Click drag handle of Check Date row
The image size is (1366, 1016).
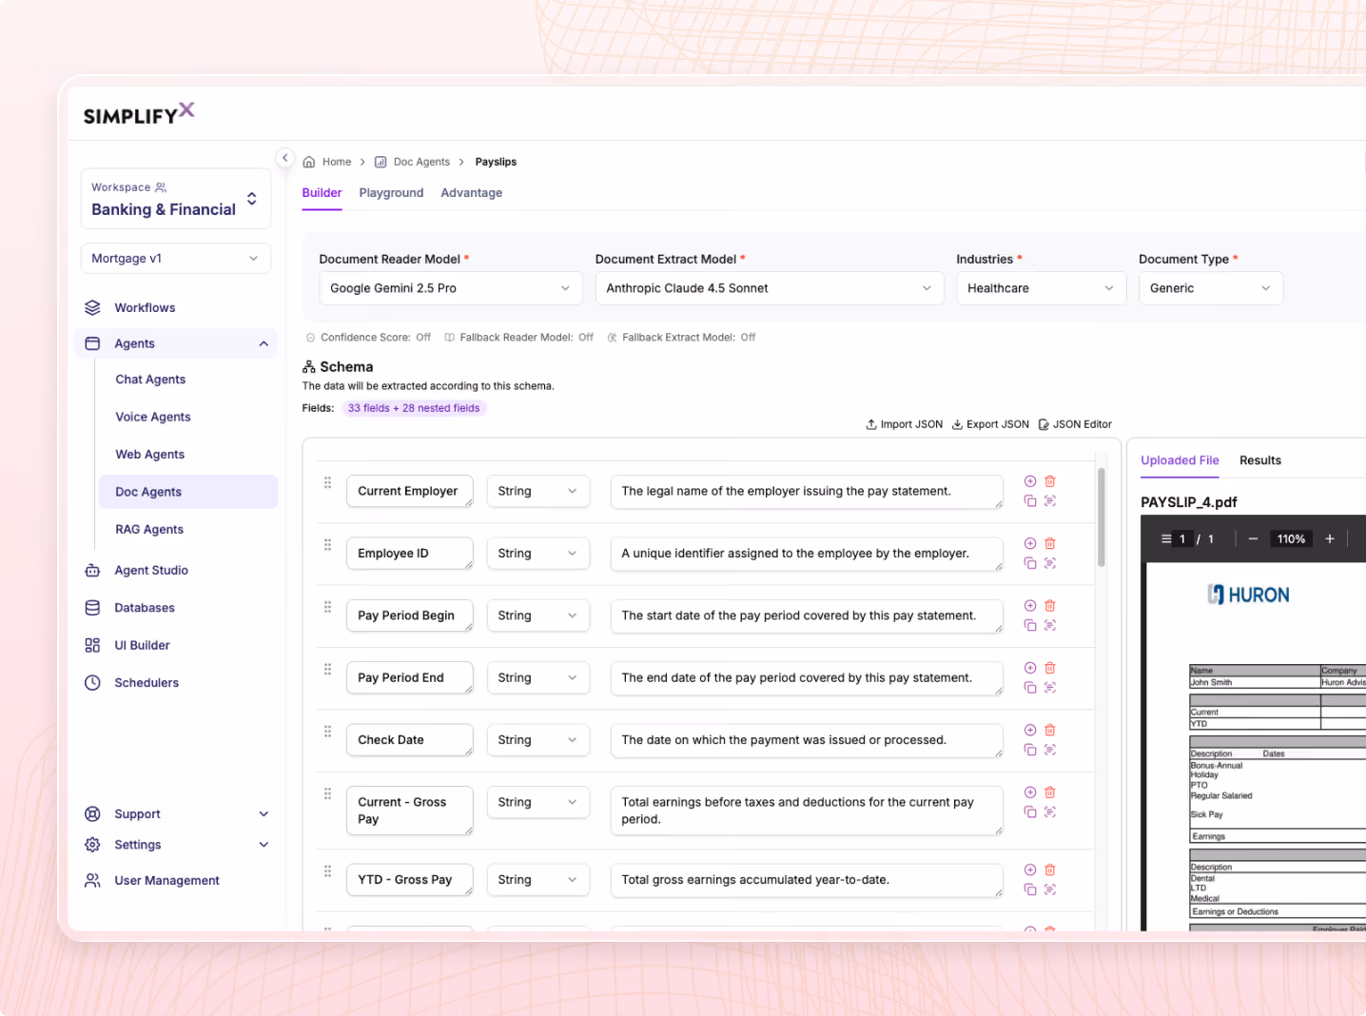pos(327,732)
